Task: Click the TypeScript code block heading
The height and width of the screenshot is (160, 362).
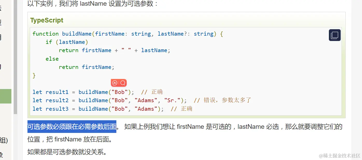Action: coord(47,20)
